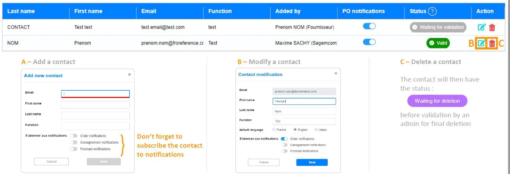Click the Valid status badge
The height and width of the screenshot is (174, 510).
[438, 43]
